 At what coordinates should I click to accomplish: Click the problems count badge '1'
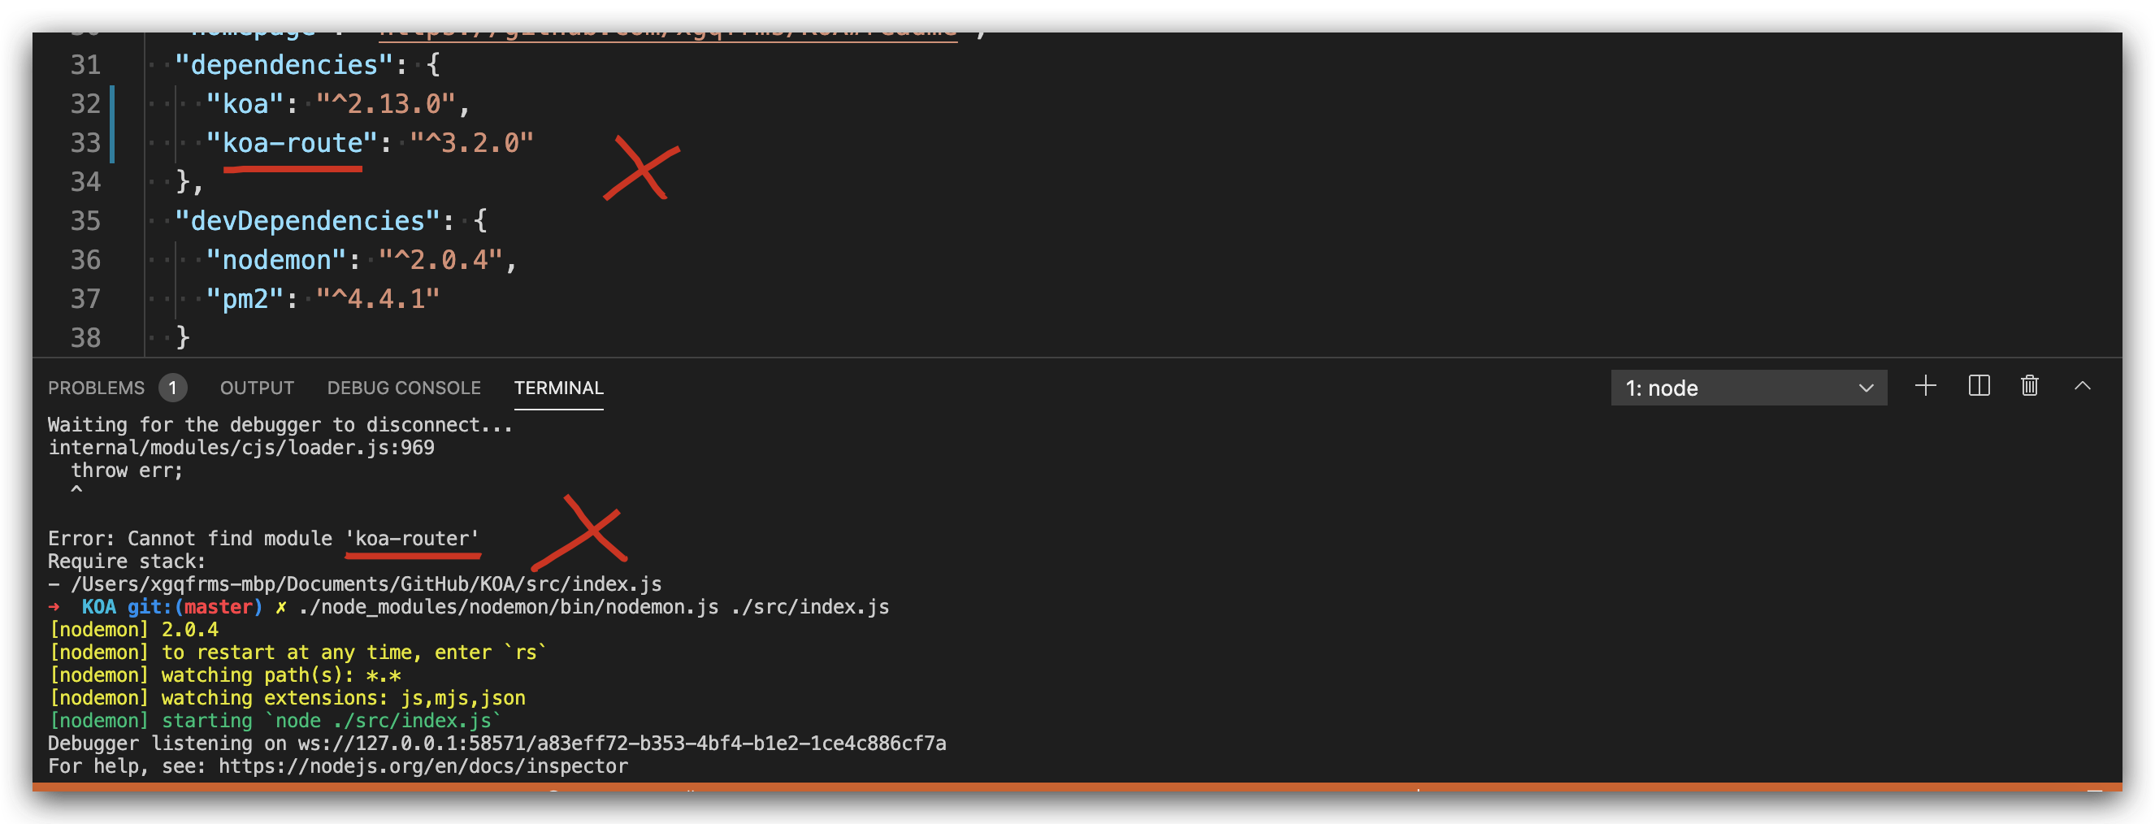173,388
